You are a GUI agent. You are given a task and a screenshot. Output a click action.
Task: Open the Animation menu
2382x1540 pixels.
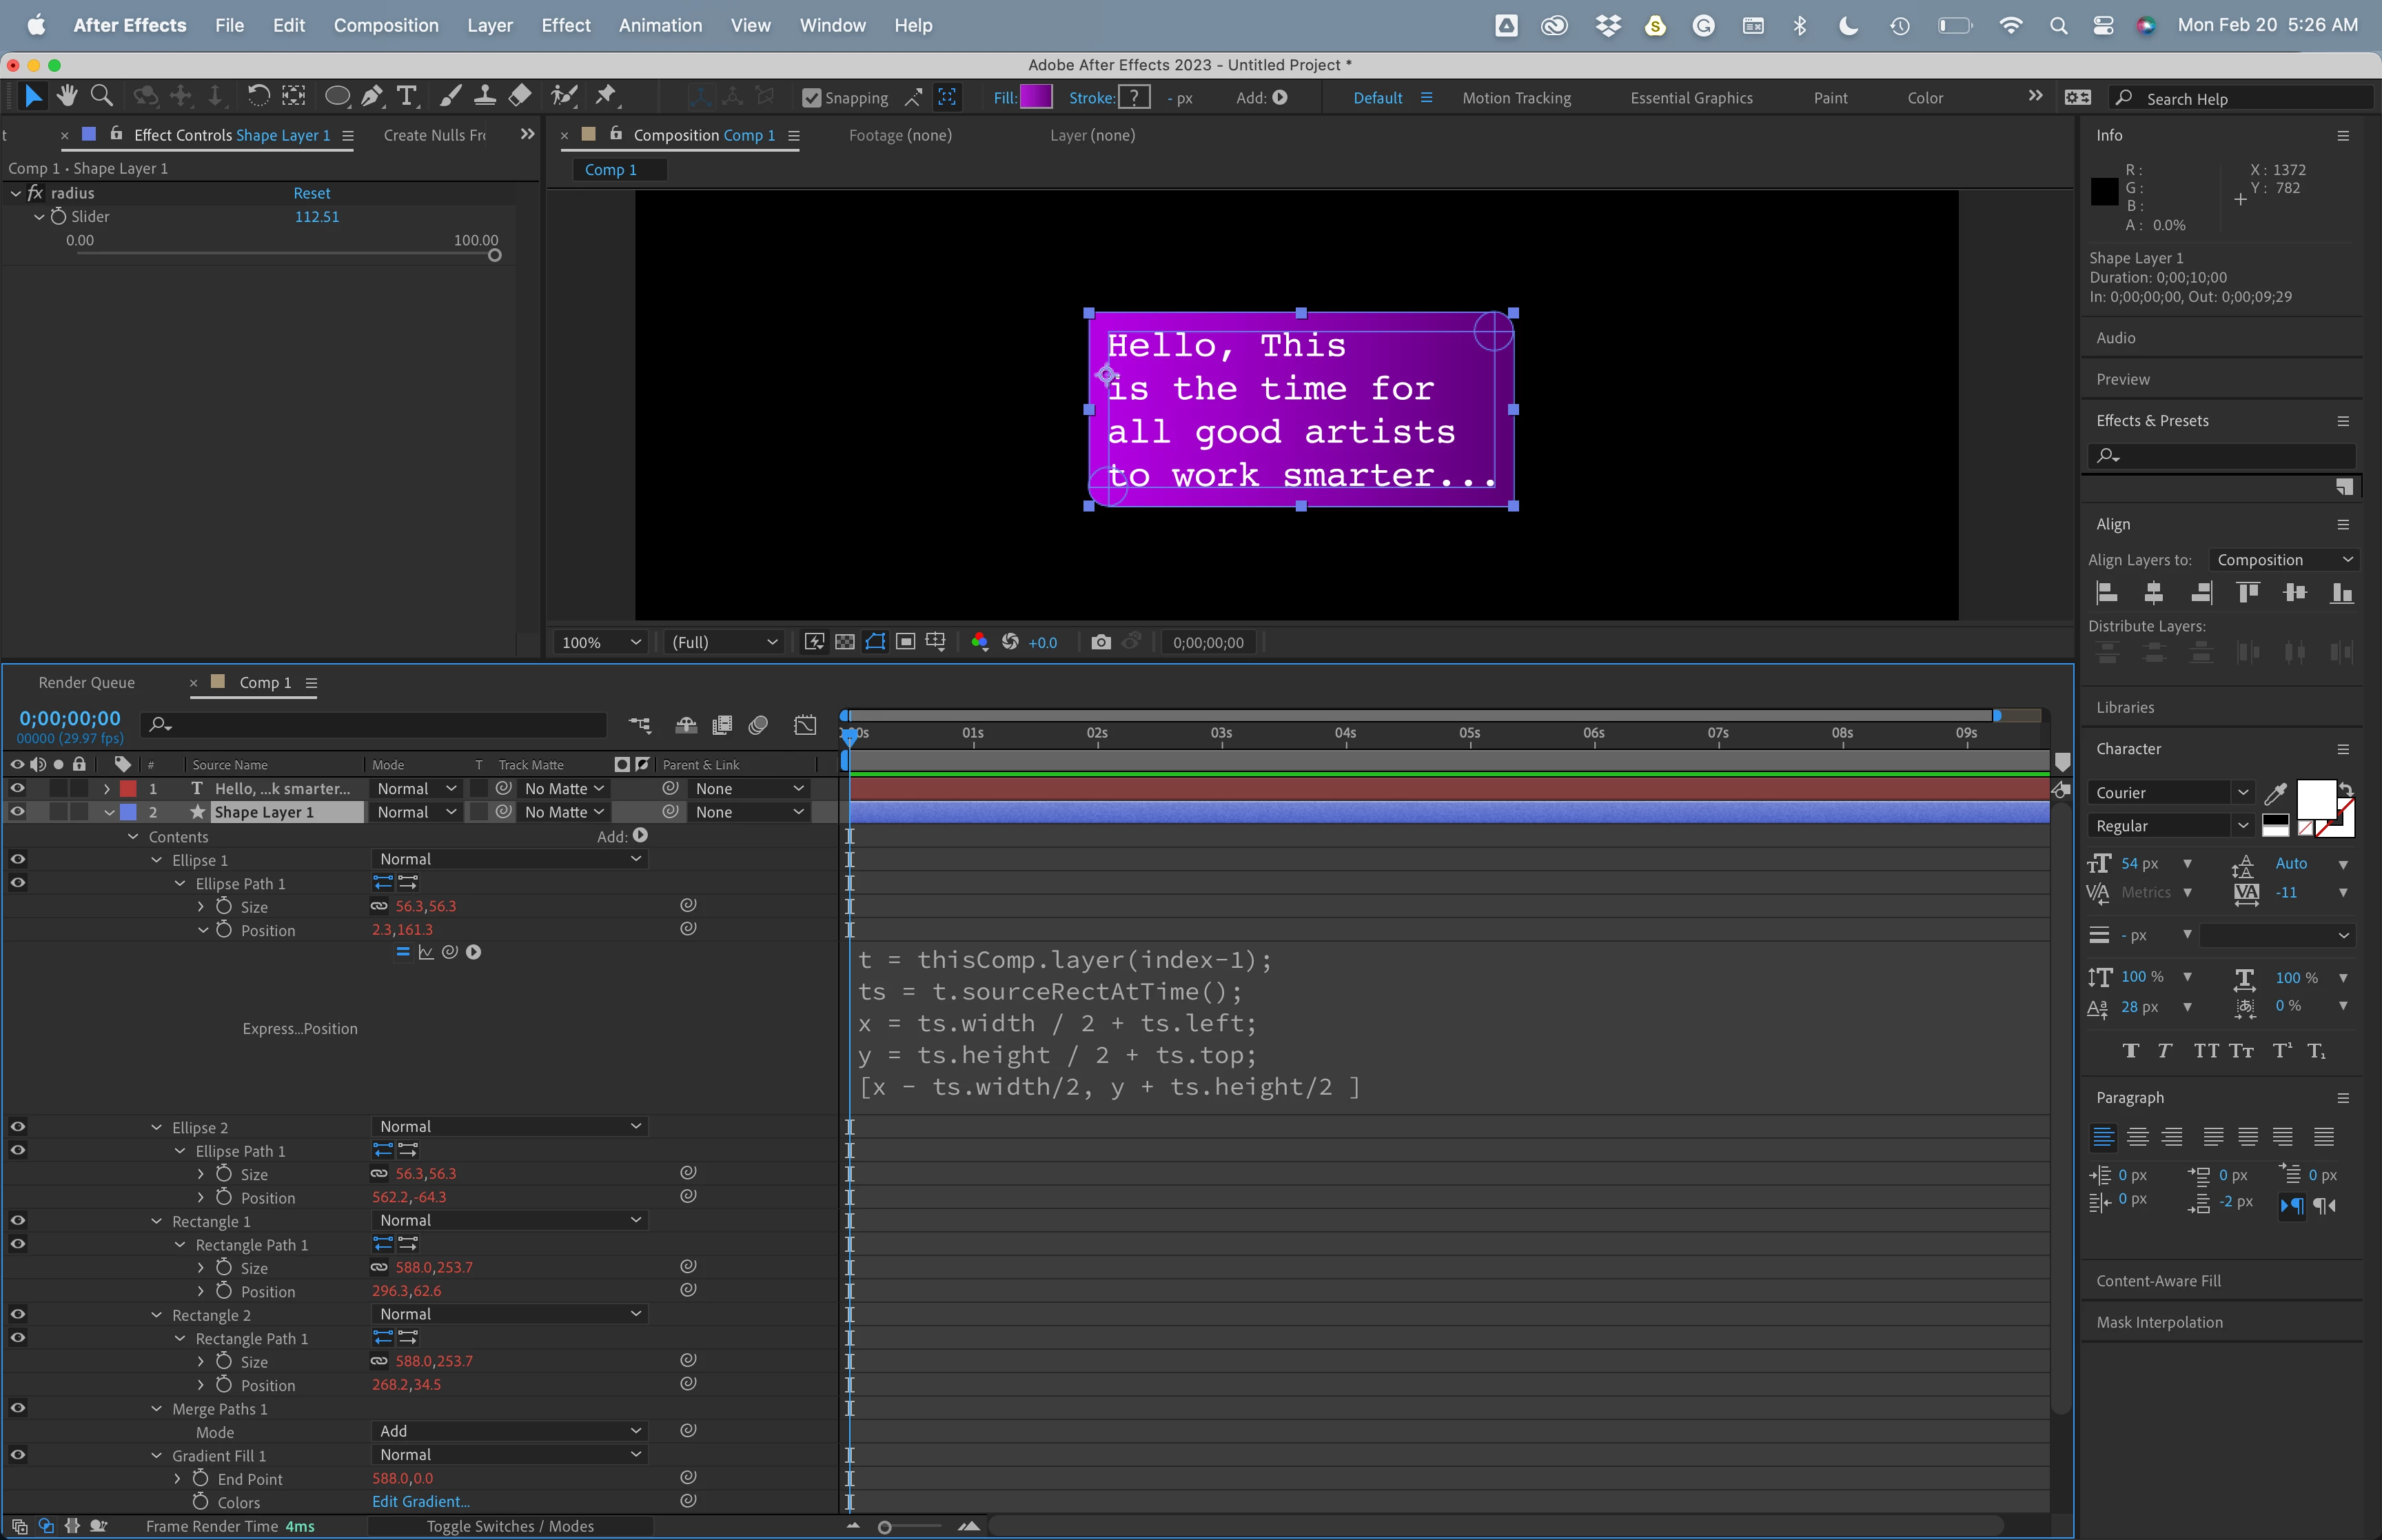tap(660, 25)
